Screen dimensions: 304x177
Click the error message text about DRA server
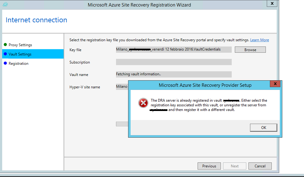click(208, 105)
